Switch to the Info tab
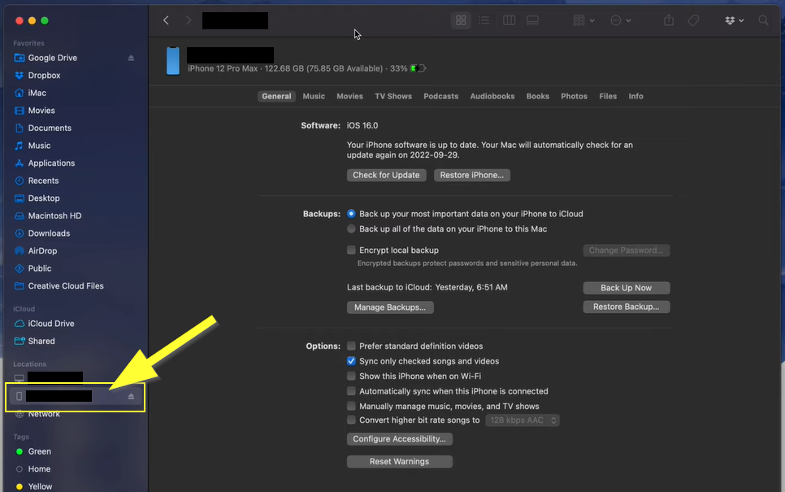 coord(635,96)
